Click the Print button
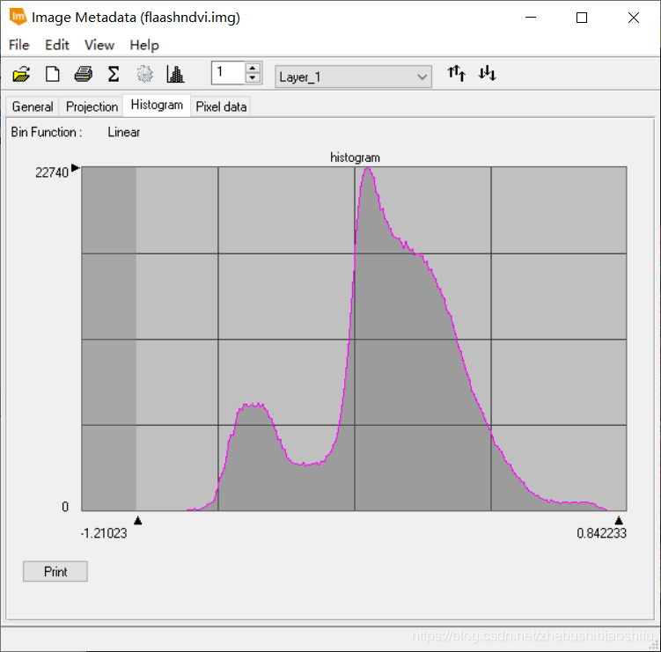 point(55,572)
